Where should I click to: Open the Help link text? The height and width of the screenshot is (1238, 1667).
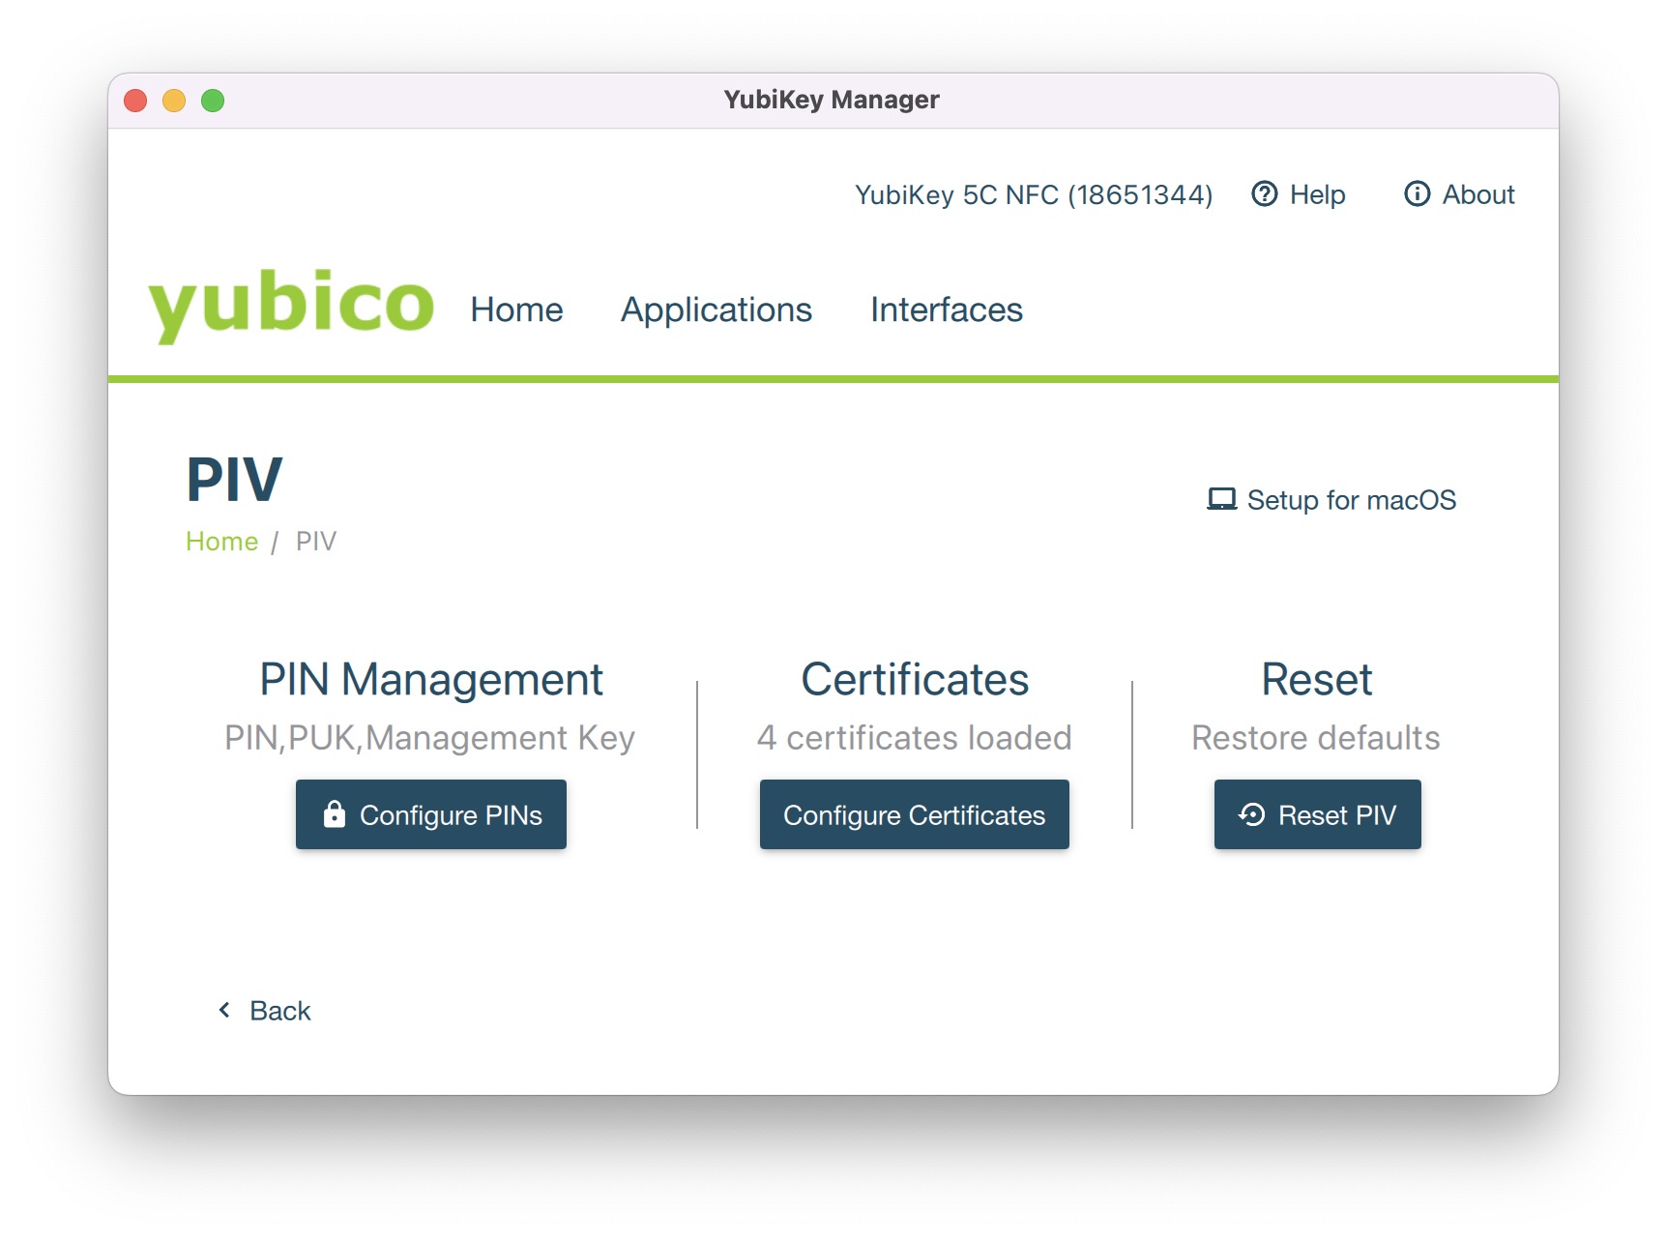click(x=1318, y=194)
